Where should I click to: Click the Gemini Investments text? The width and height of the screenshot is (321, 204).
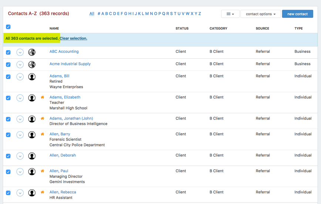67,182
